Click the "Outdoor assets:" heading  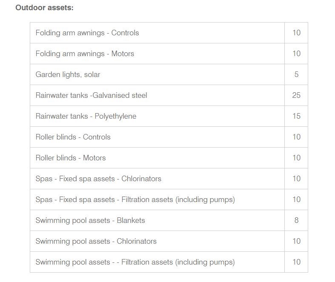[x=44, y=8]
